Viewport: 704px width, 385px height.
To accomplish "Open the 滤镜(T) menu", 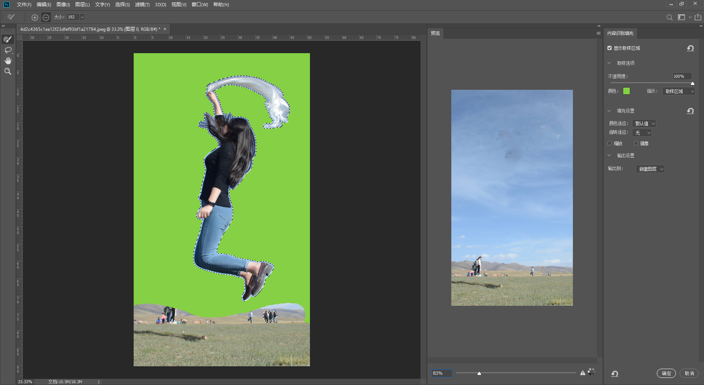I will [142, 5].
